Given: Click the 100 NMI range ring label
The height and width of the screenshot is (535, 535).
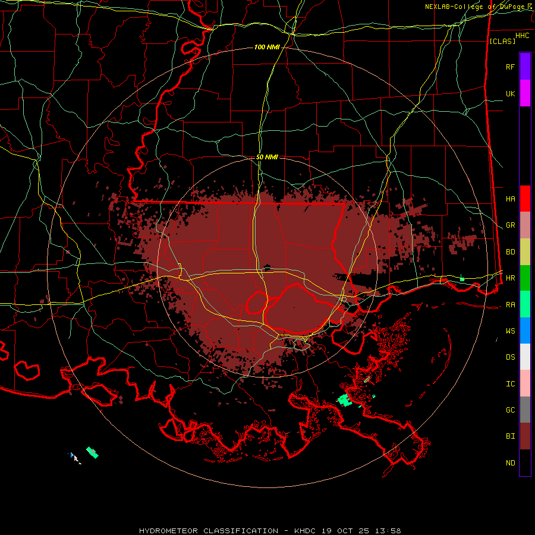Looking at the screenshot, I should point(267,47).
